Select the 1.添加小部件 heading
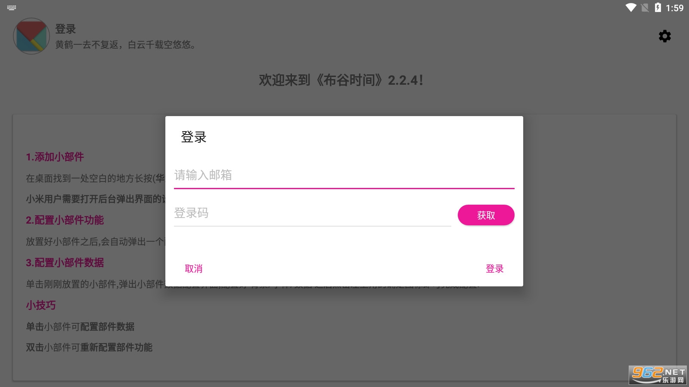 pos(55,157)
